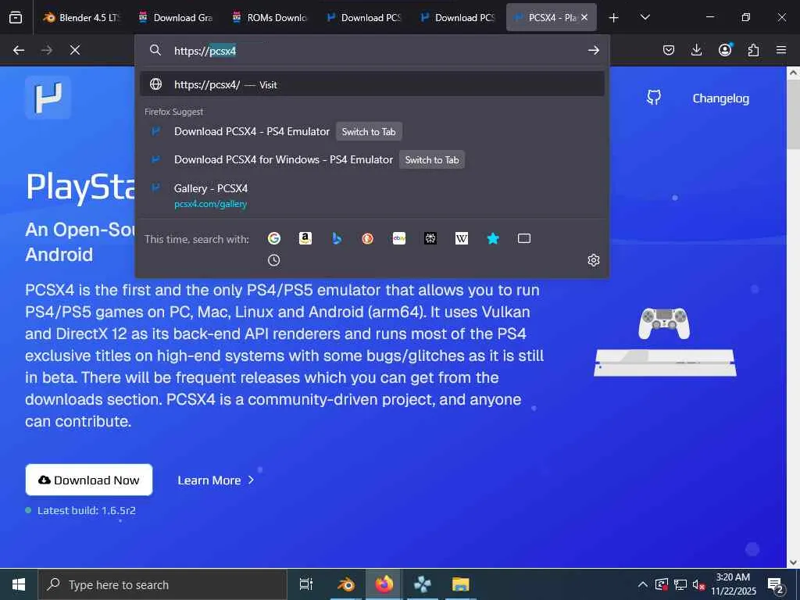
Task: Open Blender from the Windows taskbar
Action: [346, 584]
